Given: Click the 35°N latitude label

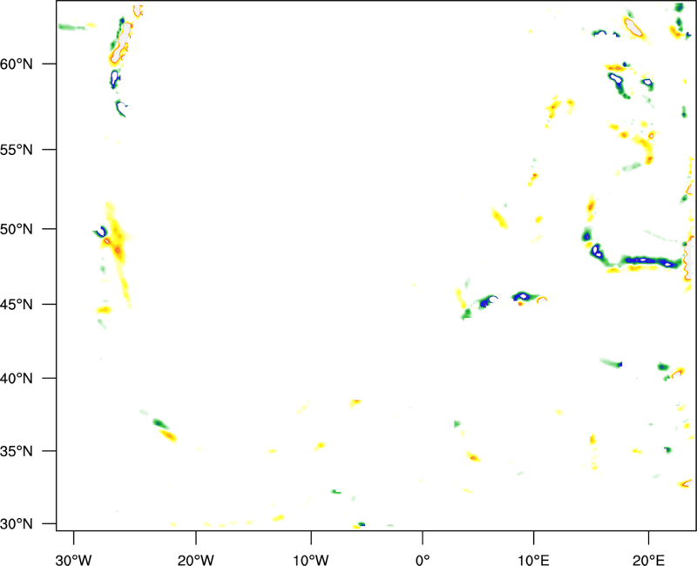Looking at the screenshot, I should 26,451.
